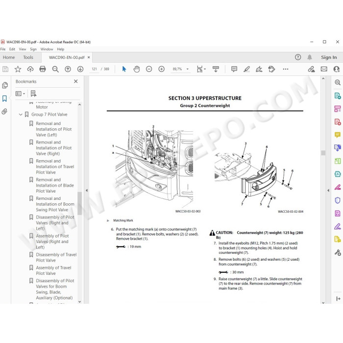Open account profile icon in toolbar

click(337, 69)
